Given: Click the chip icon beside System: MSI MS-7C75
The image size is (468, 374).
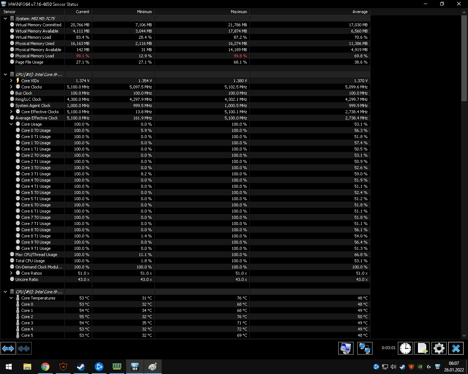Looking at the screenshot, I should pos(12,18).
